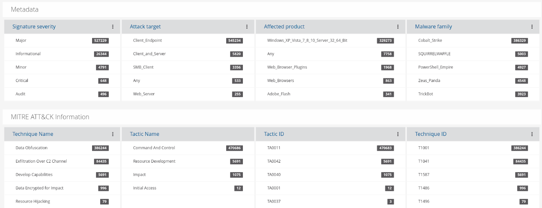Viewport: 542px width, 208px height.
Task: Select the T1587 technique ID
Action: [x=473, y=174]
